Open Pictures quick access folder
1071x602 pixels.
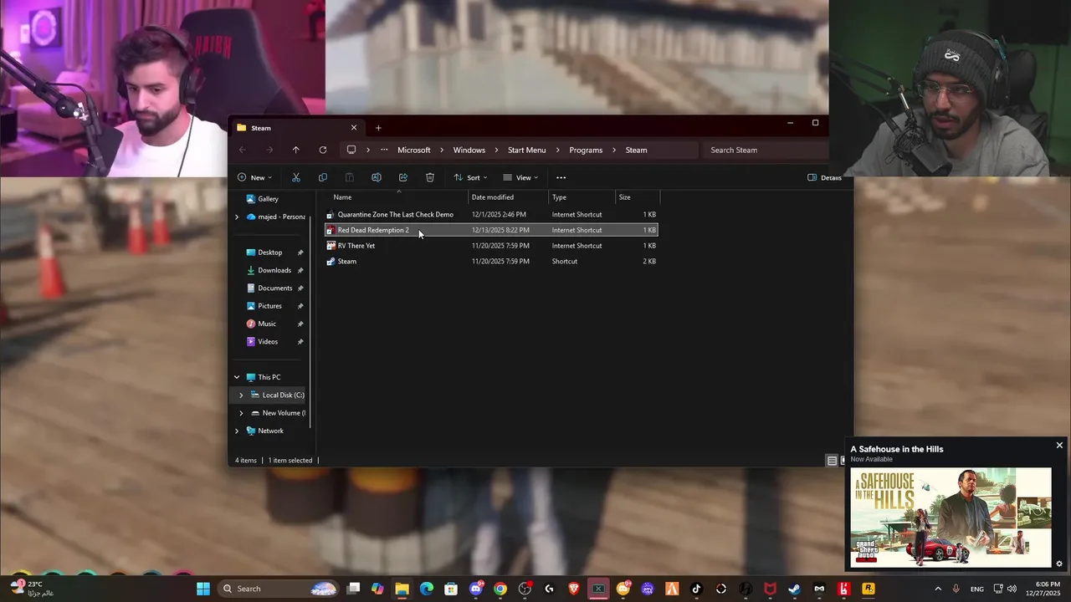point(270,306)
